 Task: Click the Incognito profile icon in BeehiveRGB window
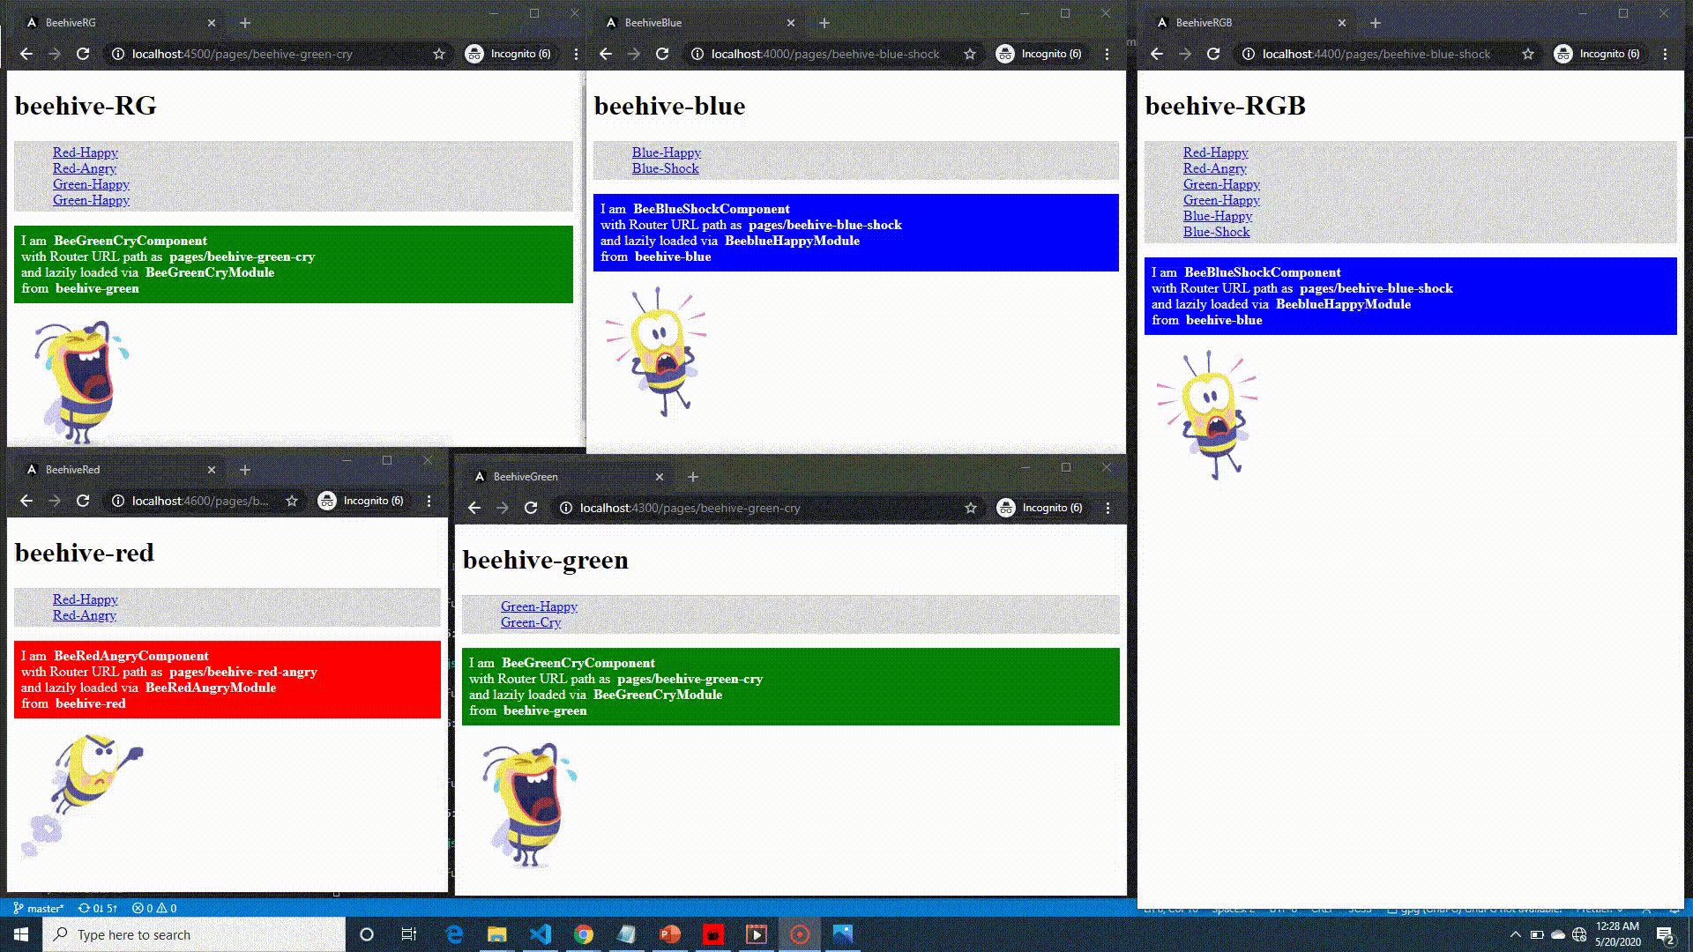pyautogui.click(x=1563, y=54)
